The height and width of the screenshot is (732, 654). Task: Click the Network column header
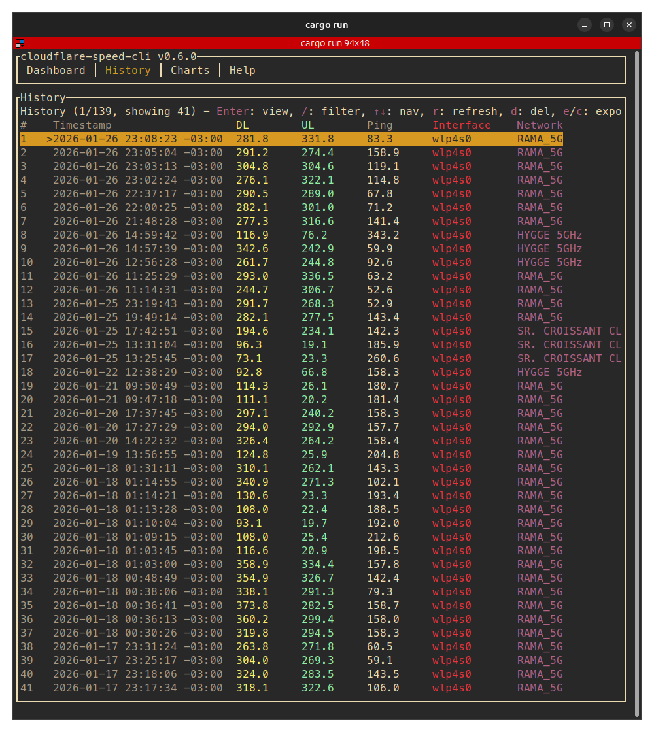point(540,125)
